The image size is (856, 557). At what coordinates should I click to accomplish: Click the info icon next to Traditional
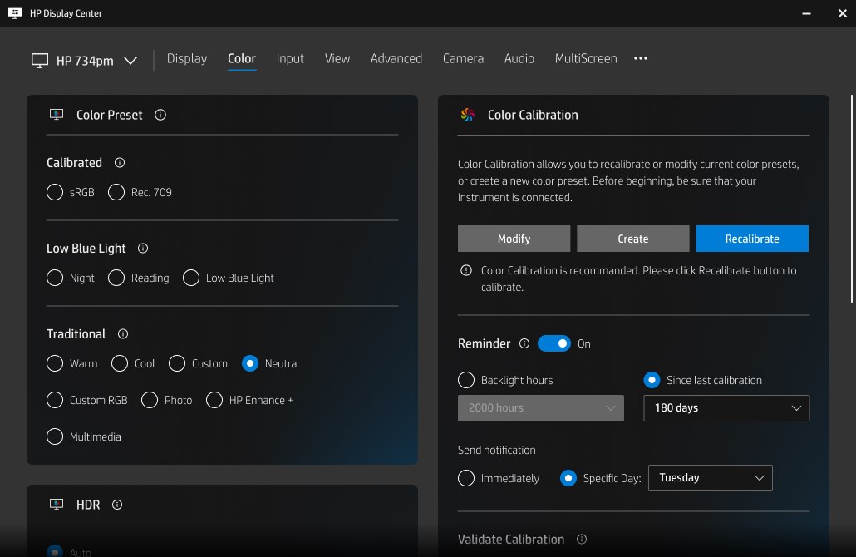tap(123, 334)
